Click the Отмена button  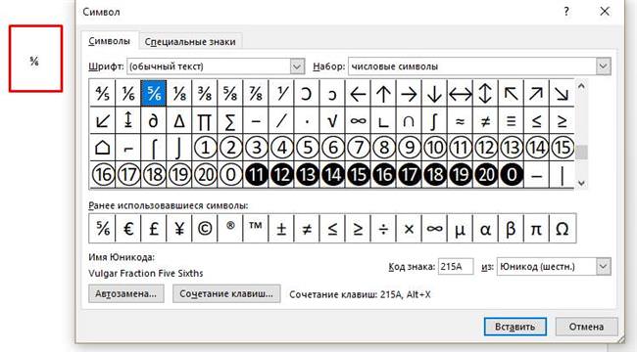click(586, 327)
